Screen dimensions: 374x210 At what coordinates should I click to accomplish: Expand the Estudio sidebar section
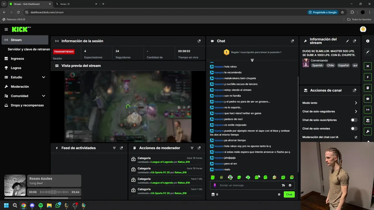[44, 77]
